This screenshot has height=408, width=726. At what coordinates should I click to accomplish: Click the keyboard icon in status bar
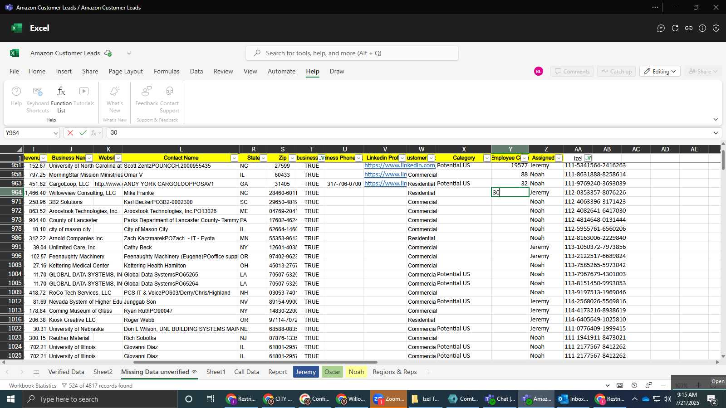(x=620, y=385)
